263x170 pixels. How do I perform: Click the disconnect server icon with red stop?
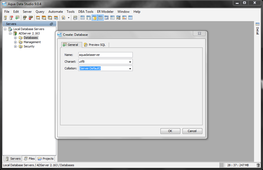31,18
